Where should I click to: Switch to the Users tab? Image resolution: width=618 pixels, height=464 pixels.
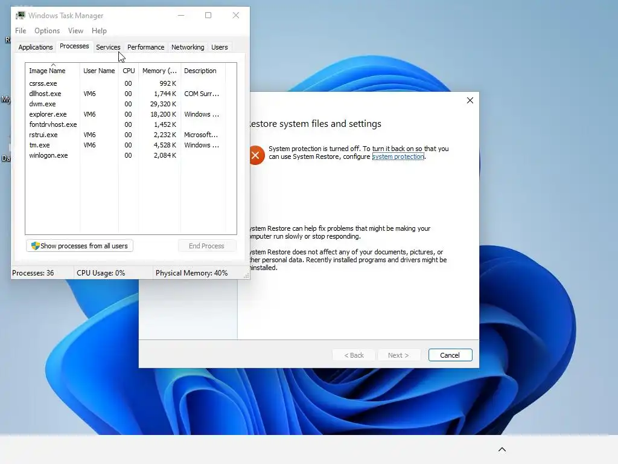pyautogui.click(x=219, y=47)
